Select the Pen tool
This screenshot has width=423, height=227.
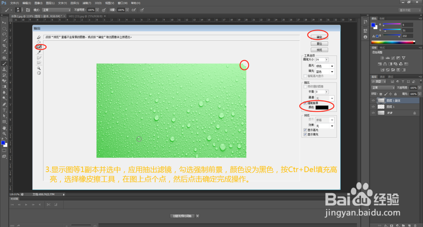(x=4, y=104)
